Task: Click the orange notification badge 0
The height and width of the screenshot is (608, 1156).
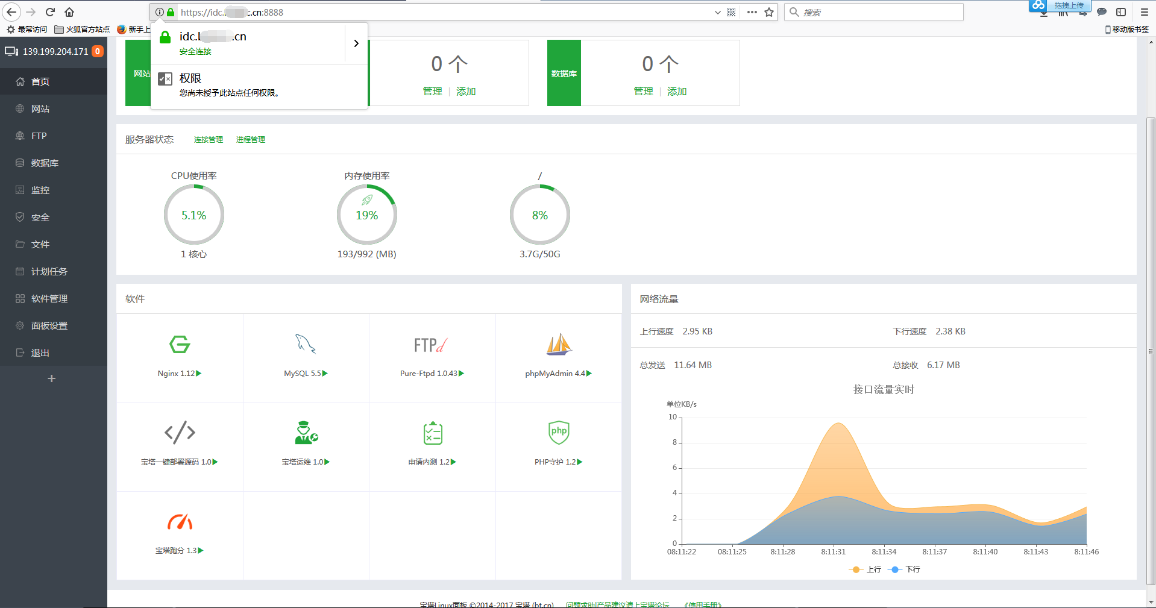Action: (98, 51)
